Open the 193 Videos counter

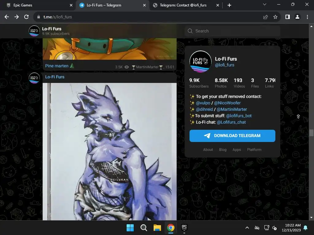click(239, 83)
